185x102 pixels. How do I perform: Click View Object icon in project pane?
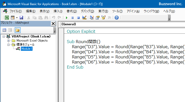(10, 30)
